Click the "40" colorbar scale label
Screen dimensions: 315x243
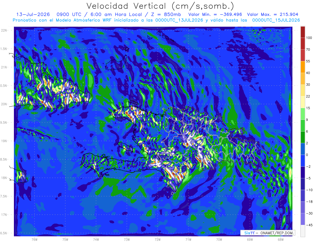click(x=308, y=73)
